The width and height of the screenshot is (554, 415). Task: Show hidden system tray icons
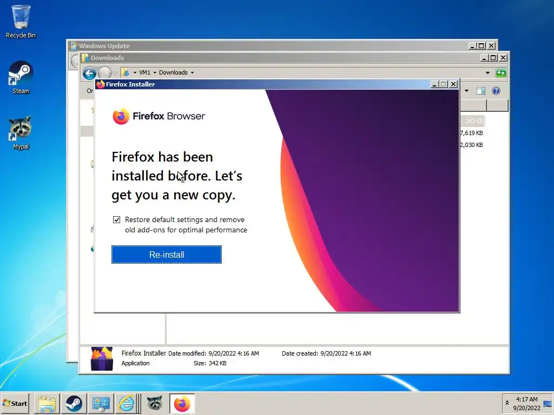coord(507,403)
